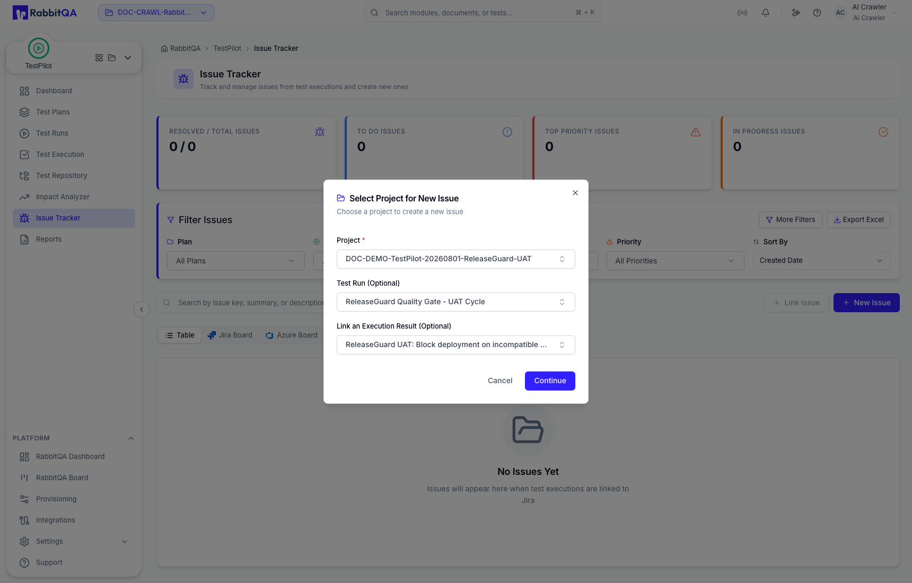Viewport: 912px width, 583px height.
Task: Open Integrations in sidebar
Action: pyautogui.click(x=74, y=520)
